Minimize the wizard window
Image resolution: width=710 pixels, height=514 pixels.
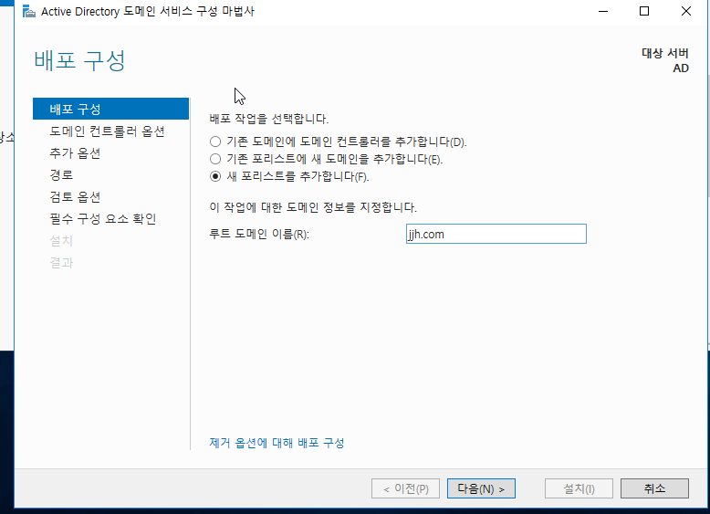(x=603, y=11)
